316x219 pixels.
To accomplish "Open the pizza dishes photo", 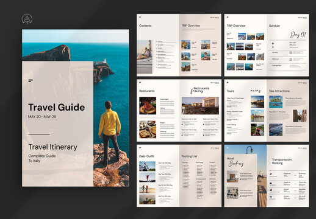I will pos(148,130).
